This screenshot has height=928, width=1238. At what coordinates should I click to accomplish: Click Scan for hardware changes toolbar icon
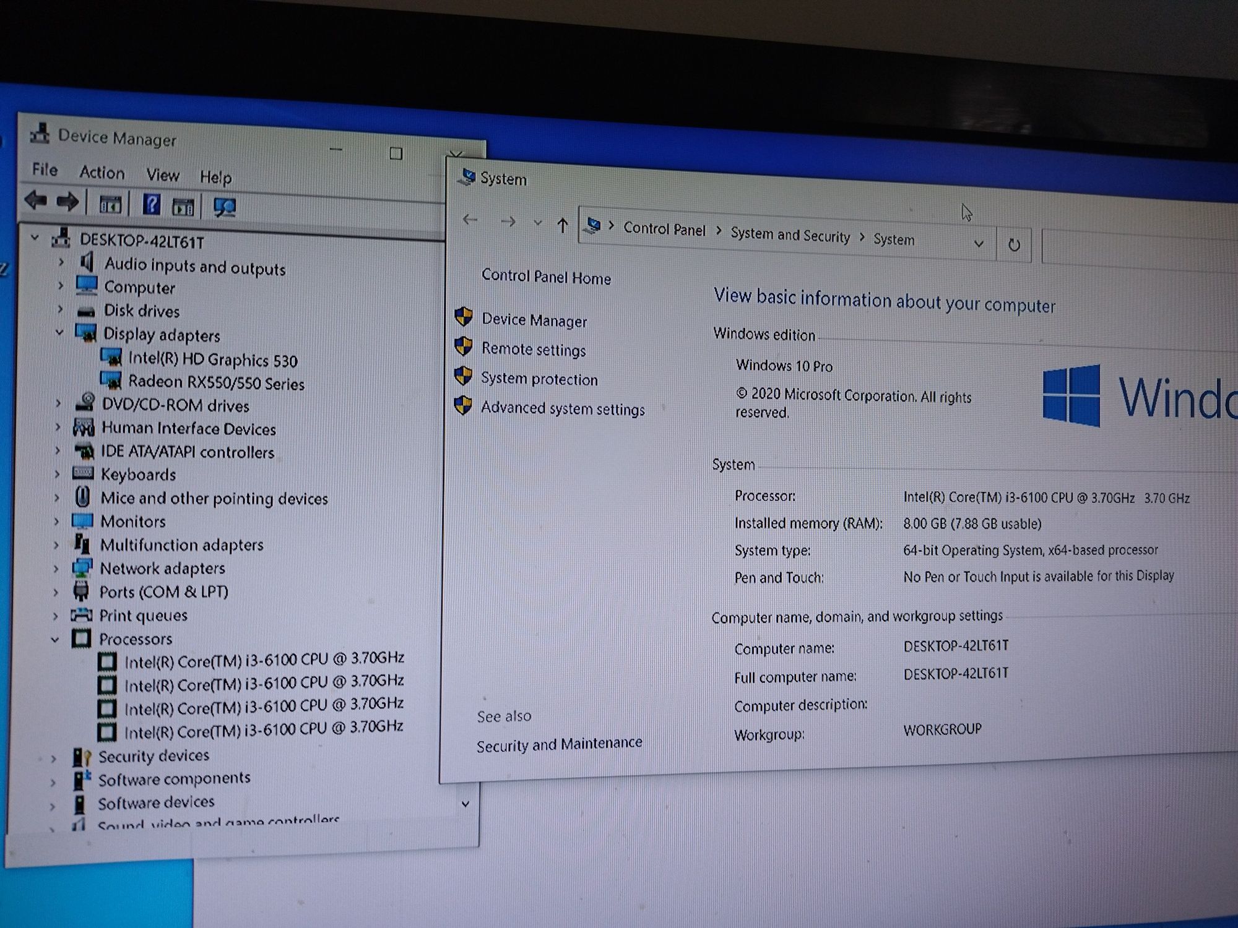224,207
